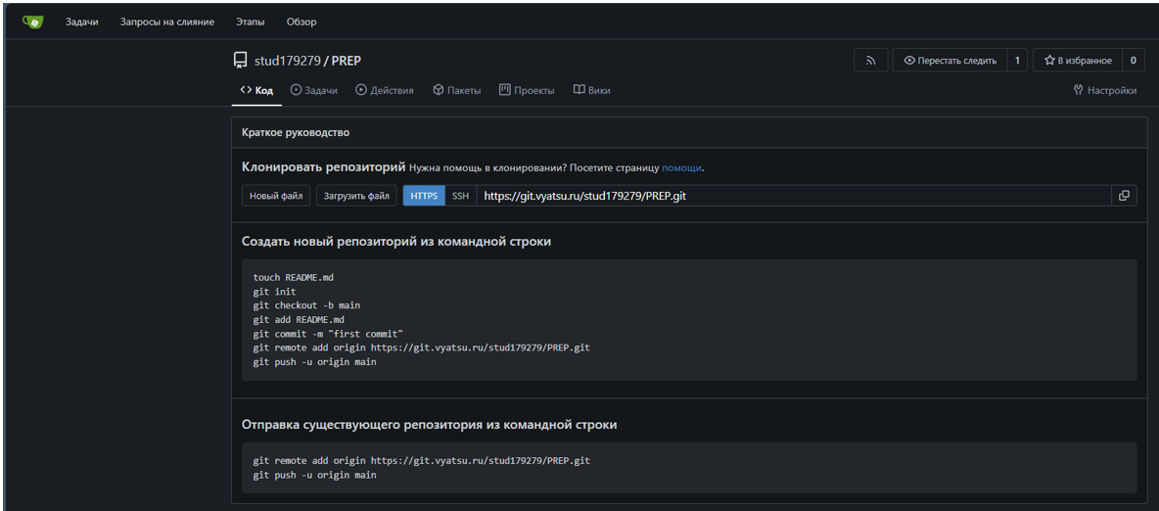The width and height of the screenshot is (1159, 511).
Task: Click the Gitea logo icon
Action: tap(32, 22)
